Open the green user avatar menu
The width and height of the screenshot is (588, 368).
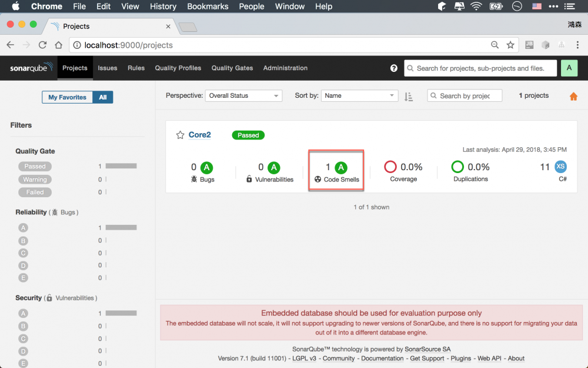(569, 68)
